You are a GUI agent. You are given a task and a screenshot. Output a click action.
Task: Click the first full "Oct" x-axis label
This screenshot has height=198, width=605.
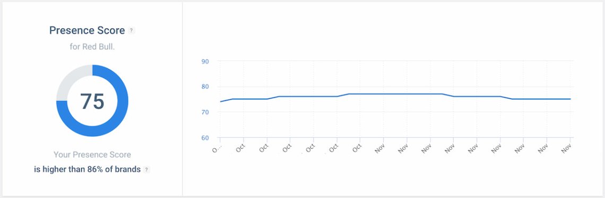(x=240, y=148)
